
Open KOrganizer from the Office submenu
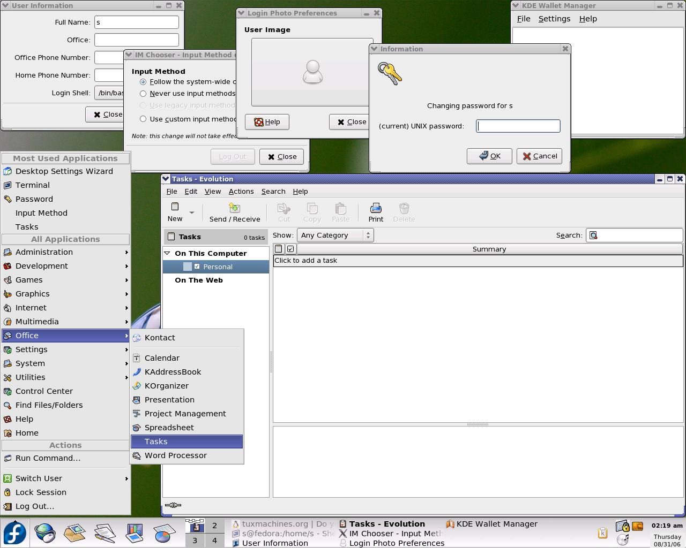click(x=187, y=386)
